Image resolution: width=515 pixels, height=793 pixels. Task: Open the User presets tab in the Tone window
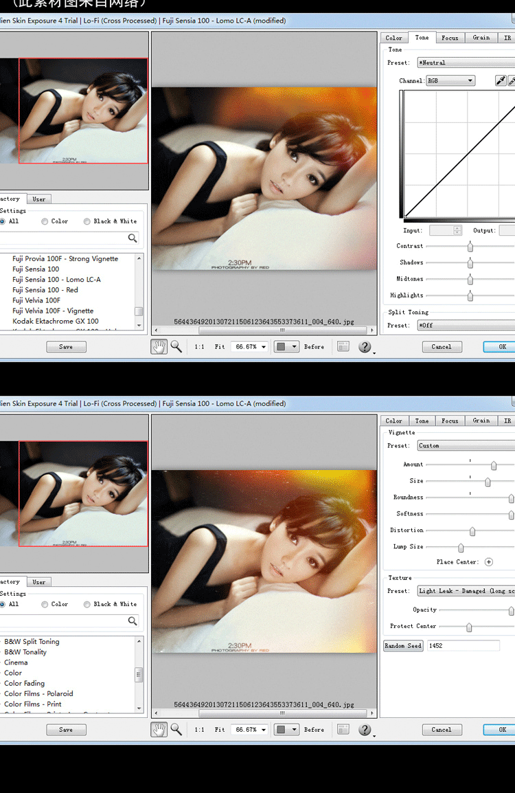click(39, 199)
